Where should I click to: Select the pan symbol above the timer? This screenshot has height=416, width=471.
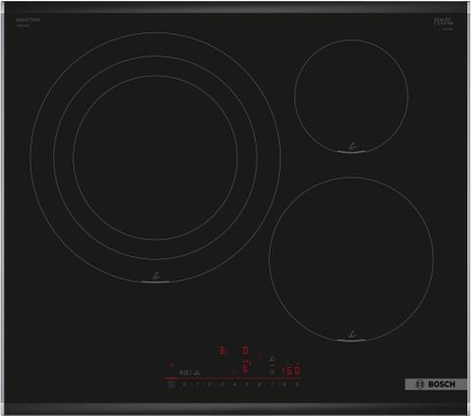tap(272, 359)
